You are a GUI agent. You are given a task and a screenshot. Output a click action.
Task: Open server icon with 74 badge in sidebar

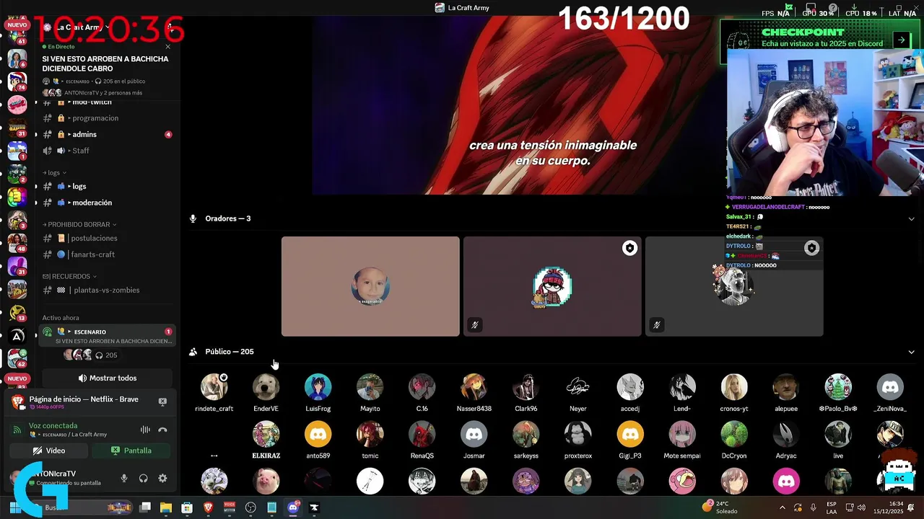[x=17, y=81]
